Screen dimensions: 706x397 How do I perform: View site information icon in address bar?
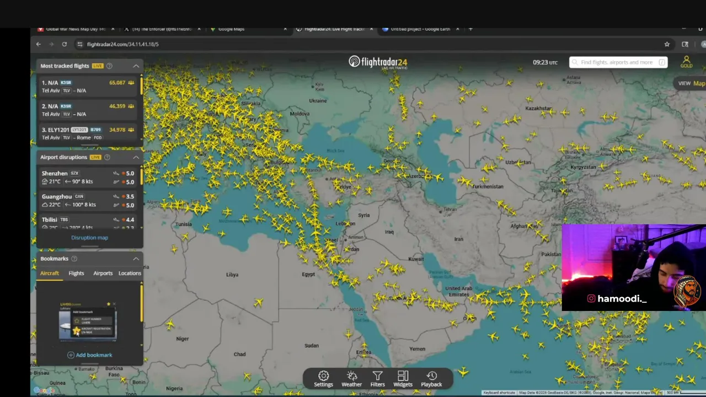pos(79,44)
